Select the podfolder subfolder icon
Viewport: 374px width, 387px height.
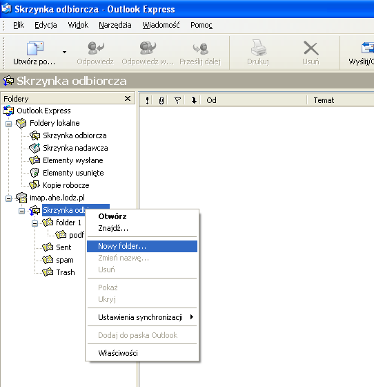(x=61, y=235)
